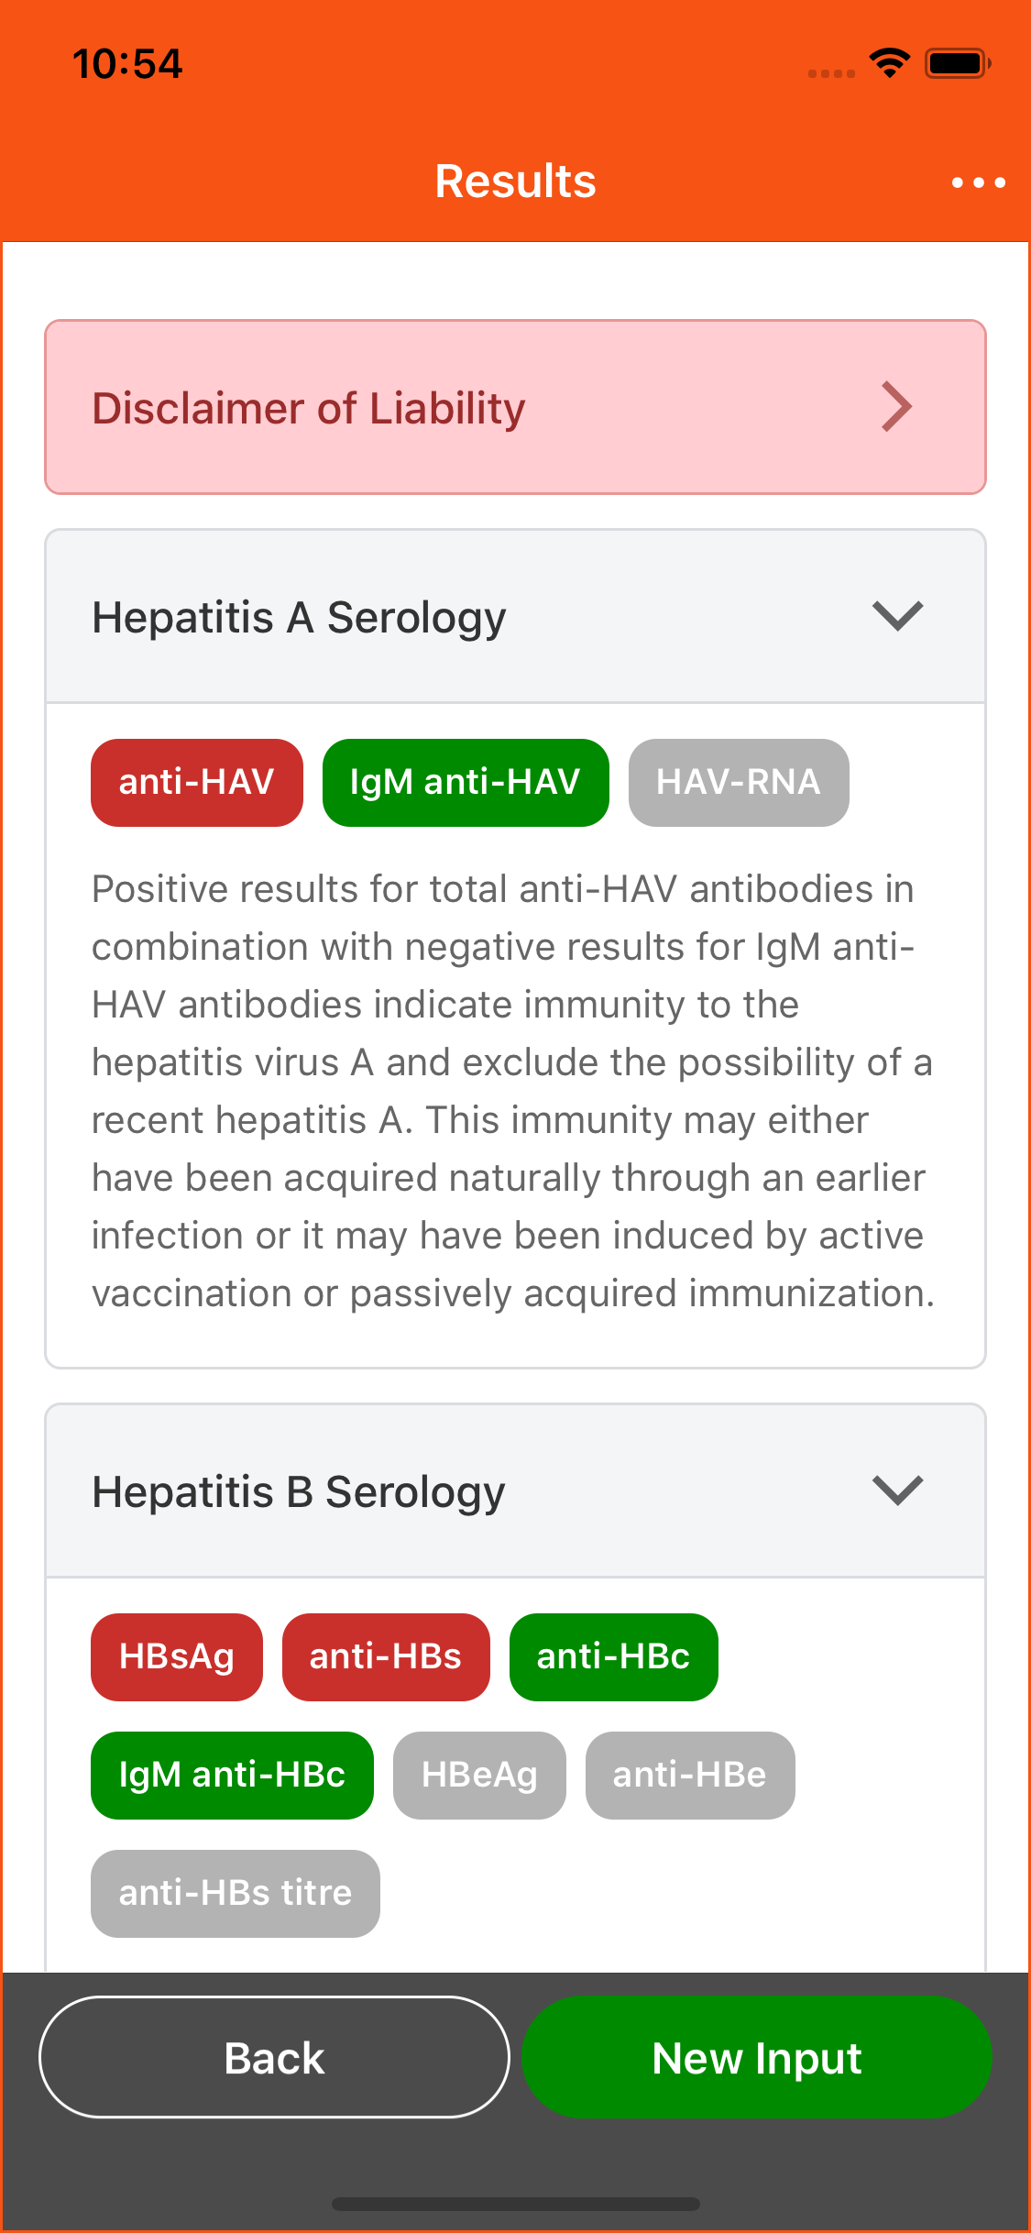The height and width of the screenshot is (2233, 1031).
Task: Tap the gray HBeAg tag
Action: pyautogui.click(x=478, y=1775)
